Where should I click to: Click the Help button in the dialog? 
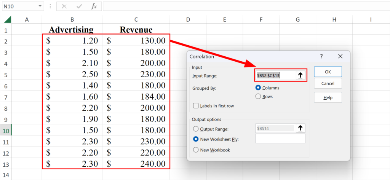[x=328, y=97]
